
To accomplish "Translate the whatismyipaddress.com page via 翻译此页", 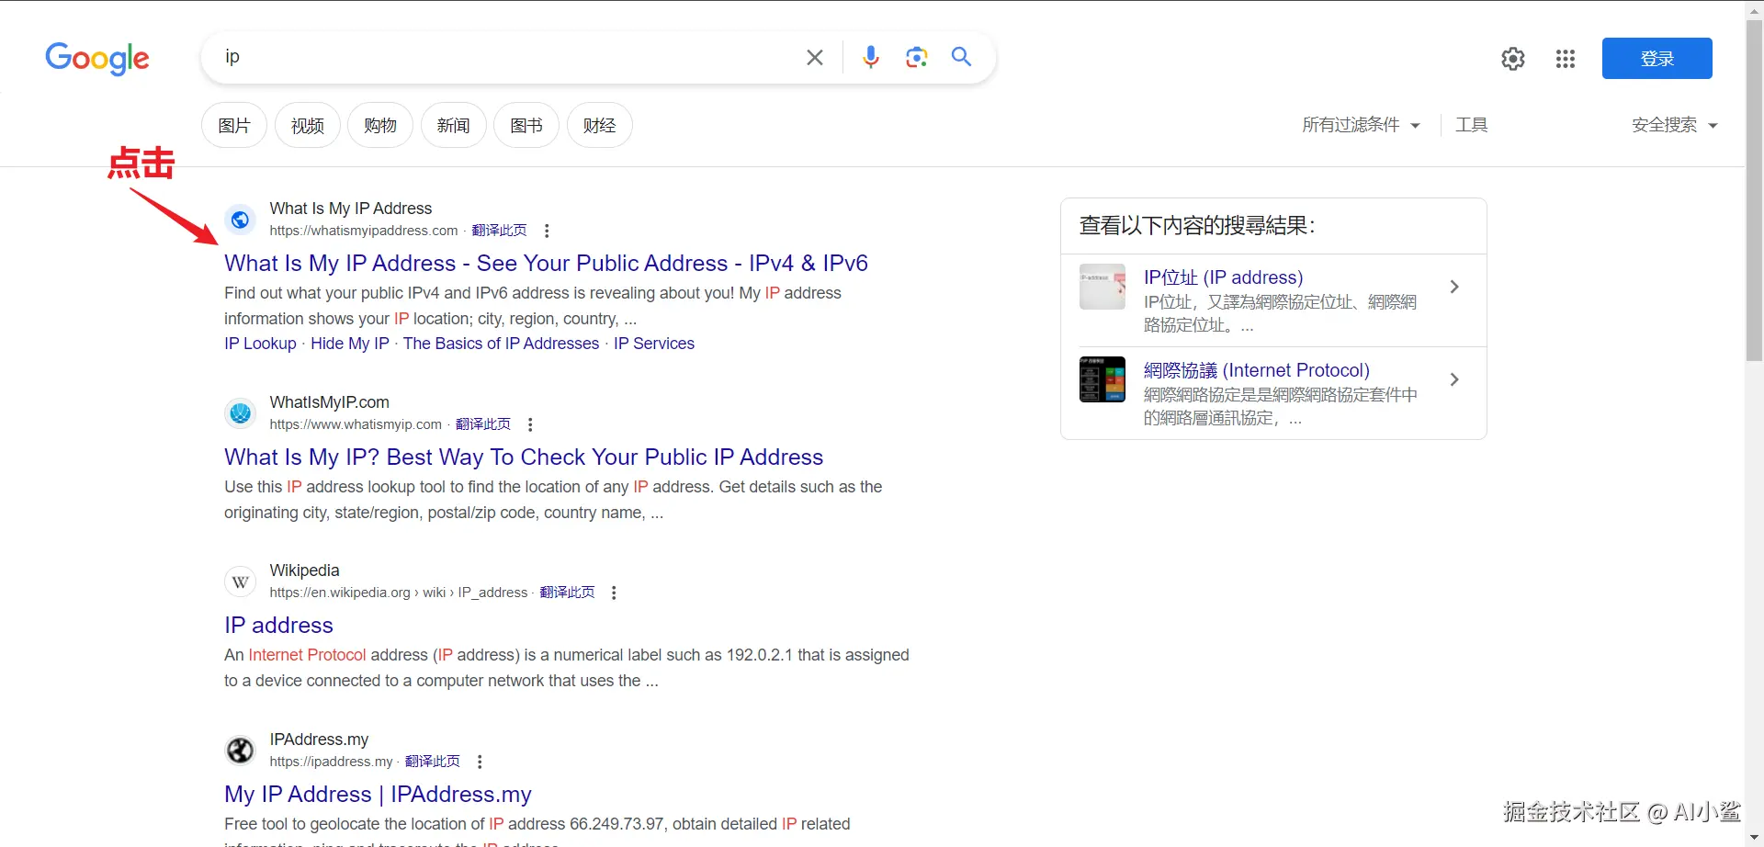I will (499, 231).
